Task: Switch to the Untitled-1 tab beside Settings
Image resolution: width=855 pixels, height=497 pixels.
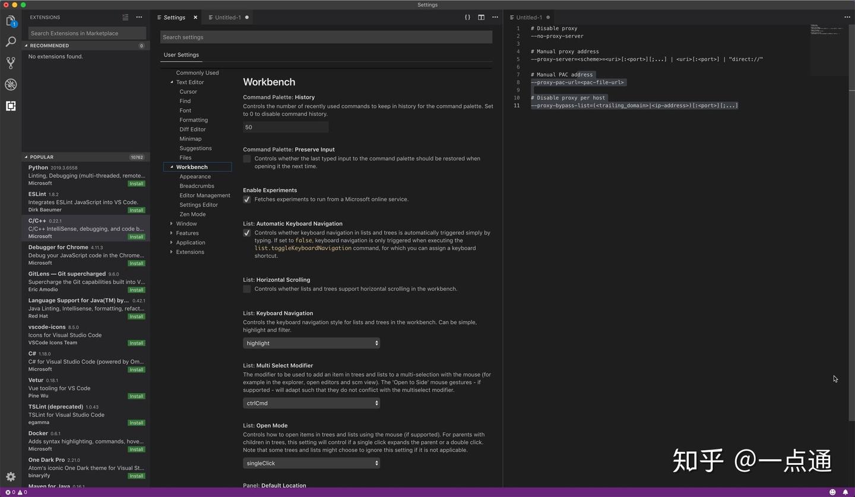Action: pos(228,17)
